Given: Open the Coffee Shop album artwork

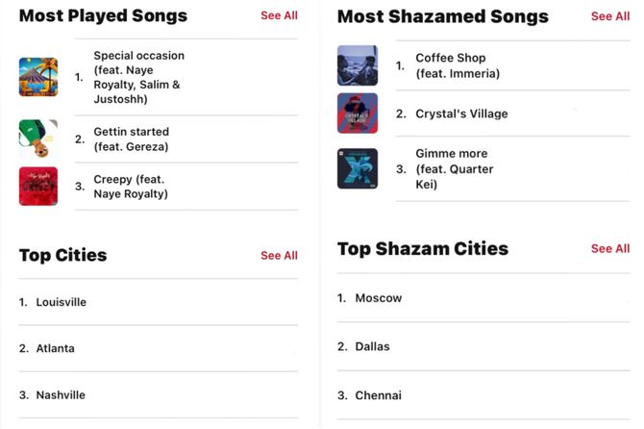Looking at the screenshot, I should pyautogui.click(x=358, y=65).
